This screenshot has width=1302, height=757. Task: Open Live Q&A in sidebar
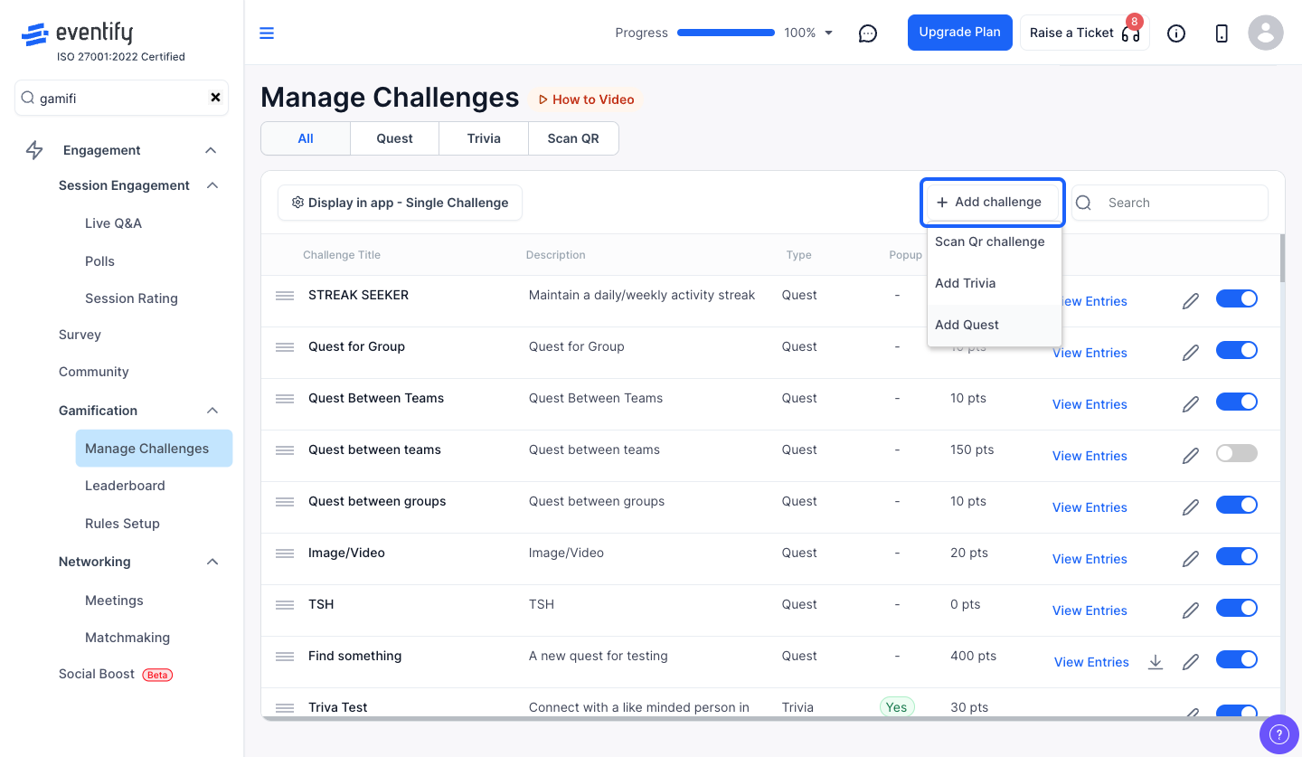click(113, 223)
